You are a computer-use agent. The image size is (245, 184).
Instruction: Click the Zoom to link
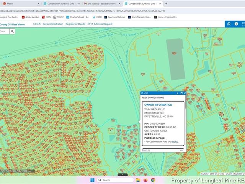146,150
